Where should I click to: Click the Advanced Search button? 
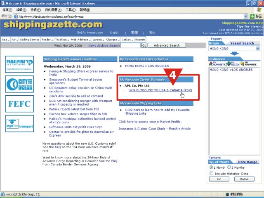(x=167, y=45)
